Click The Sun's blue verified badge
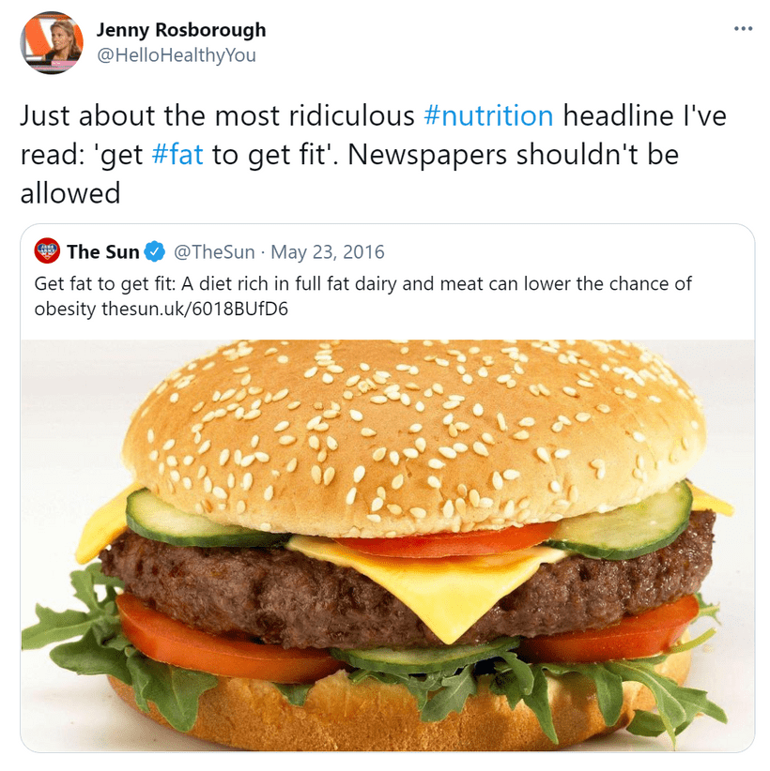The image size is (770, 771). pyautogui.click(x=155, y=251)
